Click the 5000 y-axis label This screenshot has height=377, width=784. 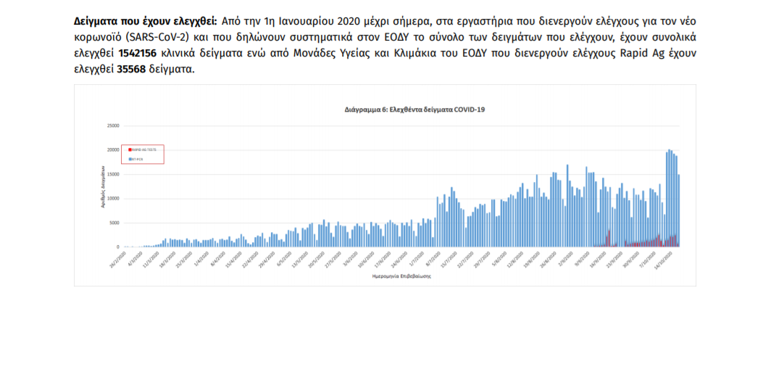pyautogui.click(x=114, y=223)
